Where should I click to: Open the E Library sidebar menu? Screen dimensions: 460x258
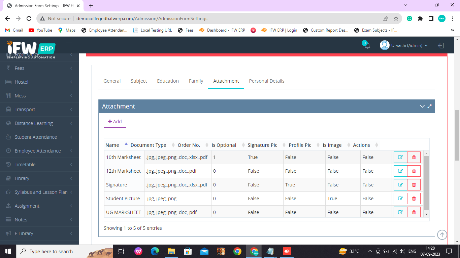coord(39,233)
